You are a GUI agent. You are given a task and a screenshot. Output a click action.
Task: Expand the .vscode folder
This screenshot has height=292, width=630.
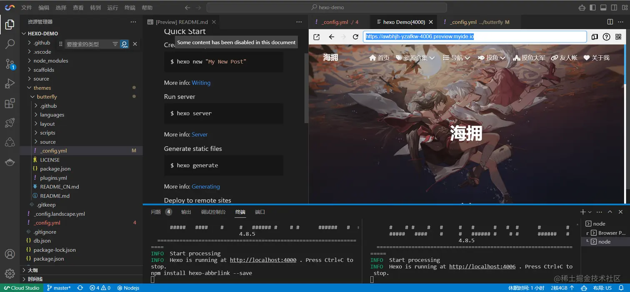(x=42, y=52)
